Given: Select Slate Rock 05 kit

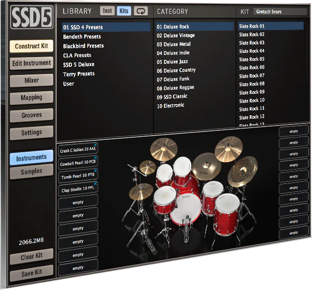Looking at the screenshot, I should 252,59.
